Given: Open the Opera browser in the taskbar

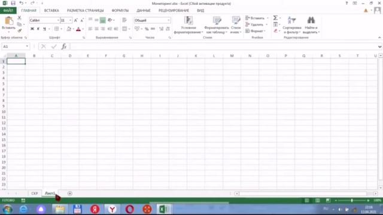Looking at the screenshot, I should click(x=130, y=209).
